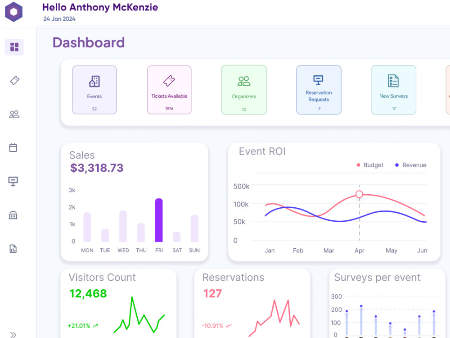This screenshot has height=338, width=450.
Task: Select the TUE sales bar
Action: (x=105, y=235)
